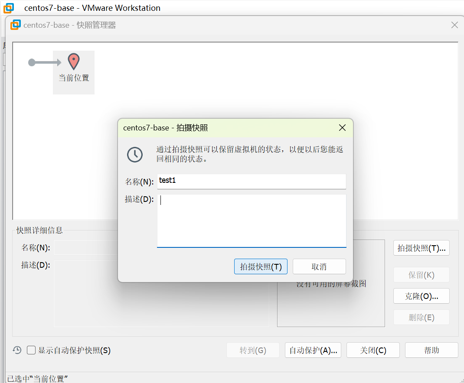Open 克隆(O)... clone option

(x=422, y=296)
